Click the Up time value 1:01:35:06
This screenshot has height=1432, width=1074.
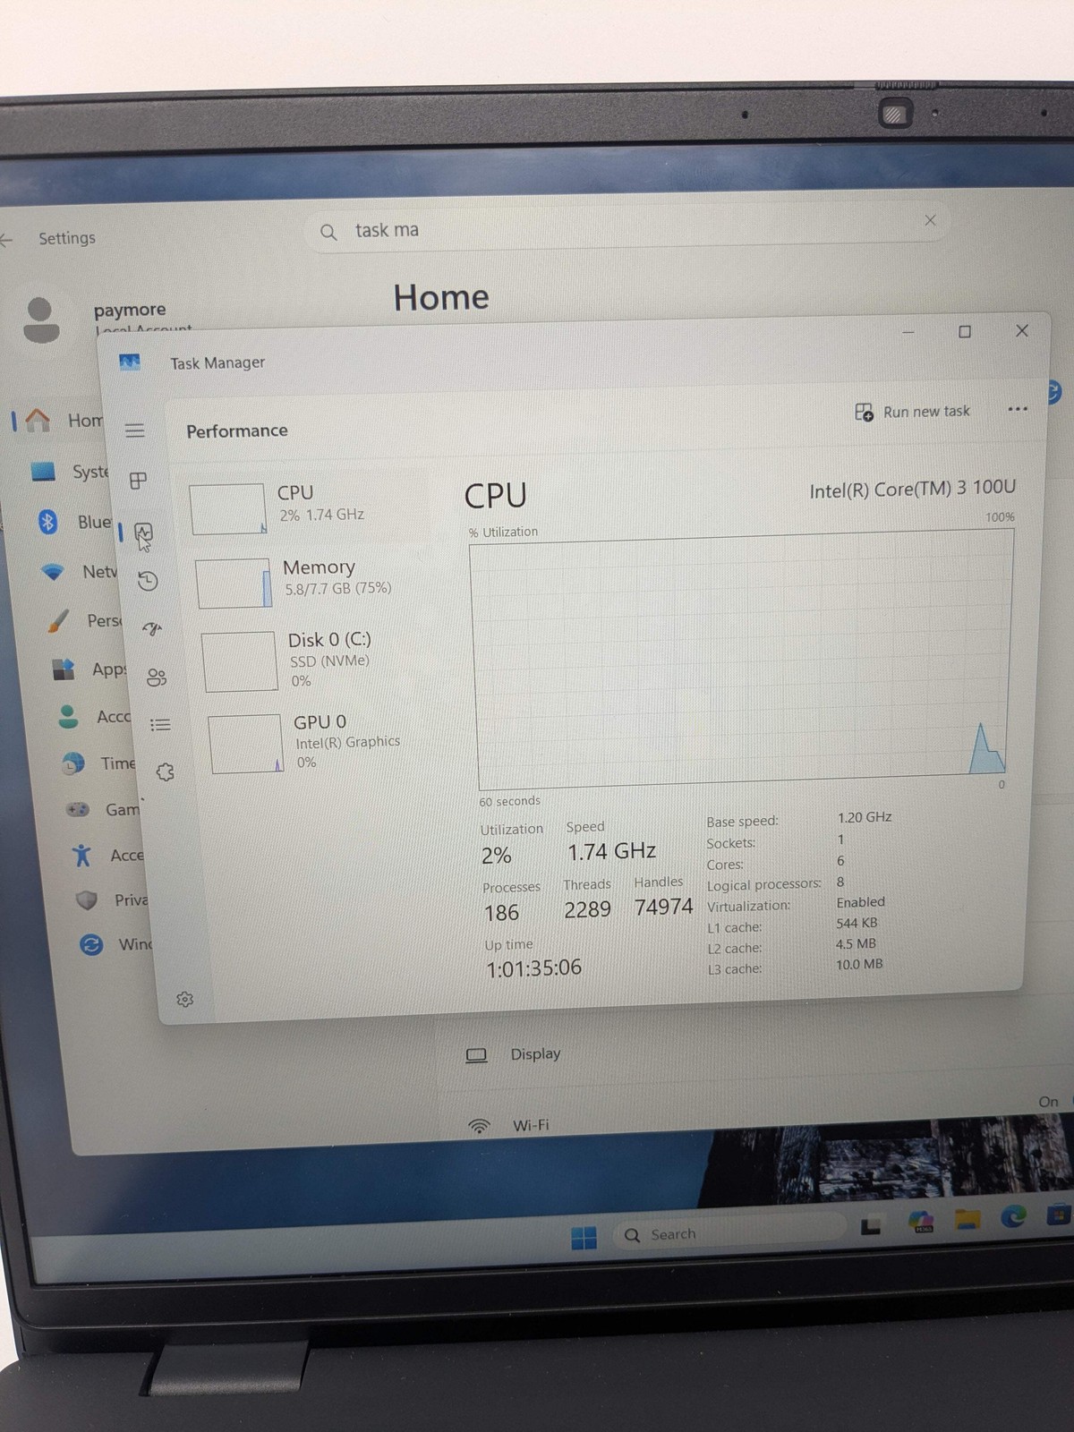click(534, 968)
